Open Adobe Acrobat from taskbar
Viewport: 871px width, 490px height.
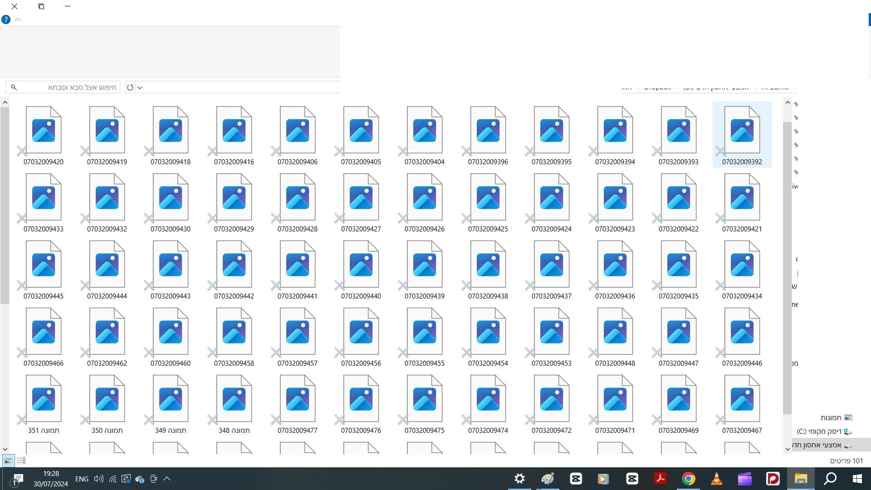[x=660, y=479]
